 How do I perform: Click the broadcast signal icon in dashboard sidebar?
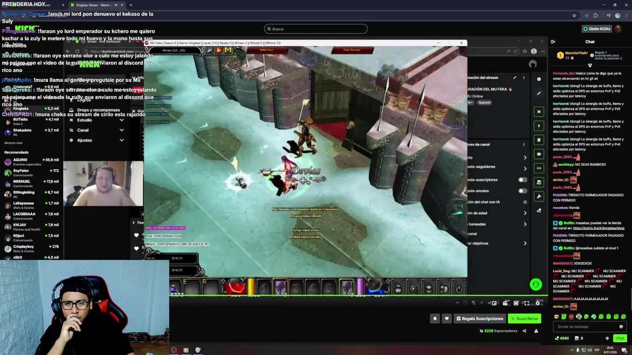click(539, 168)
